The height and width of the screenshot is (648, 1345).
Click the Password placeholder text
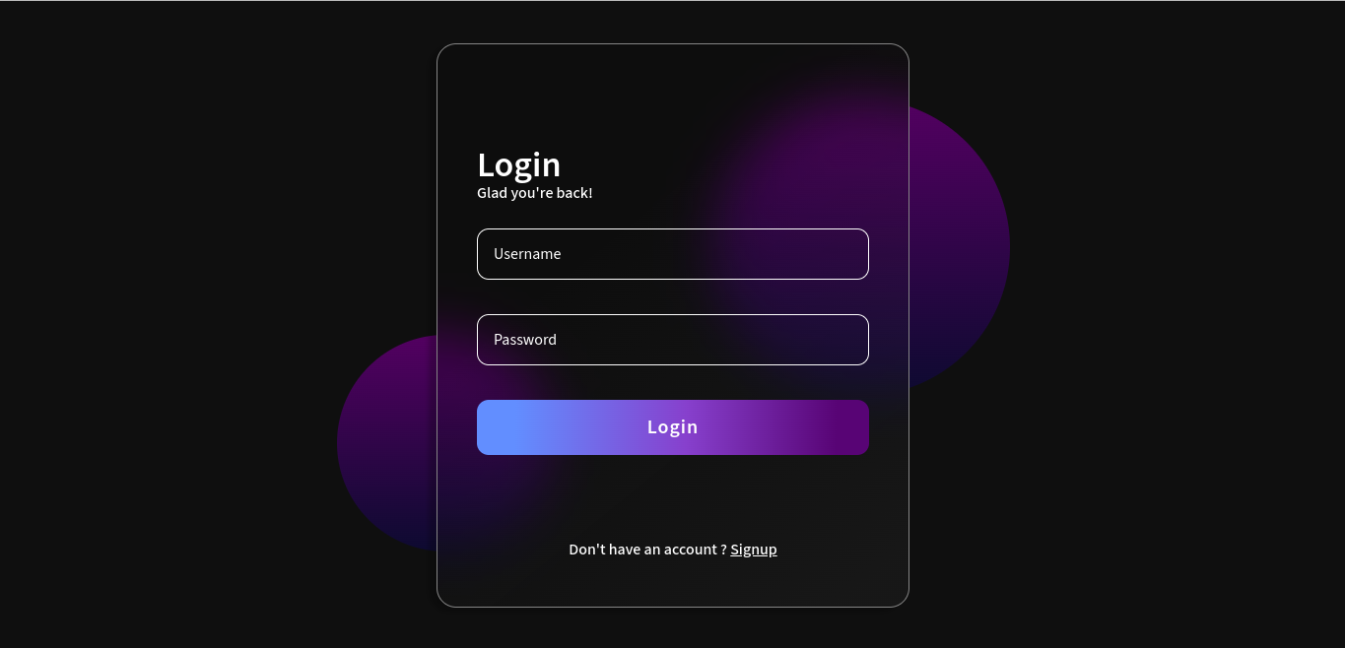tap(525, 340)
